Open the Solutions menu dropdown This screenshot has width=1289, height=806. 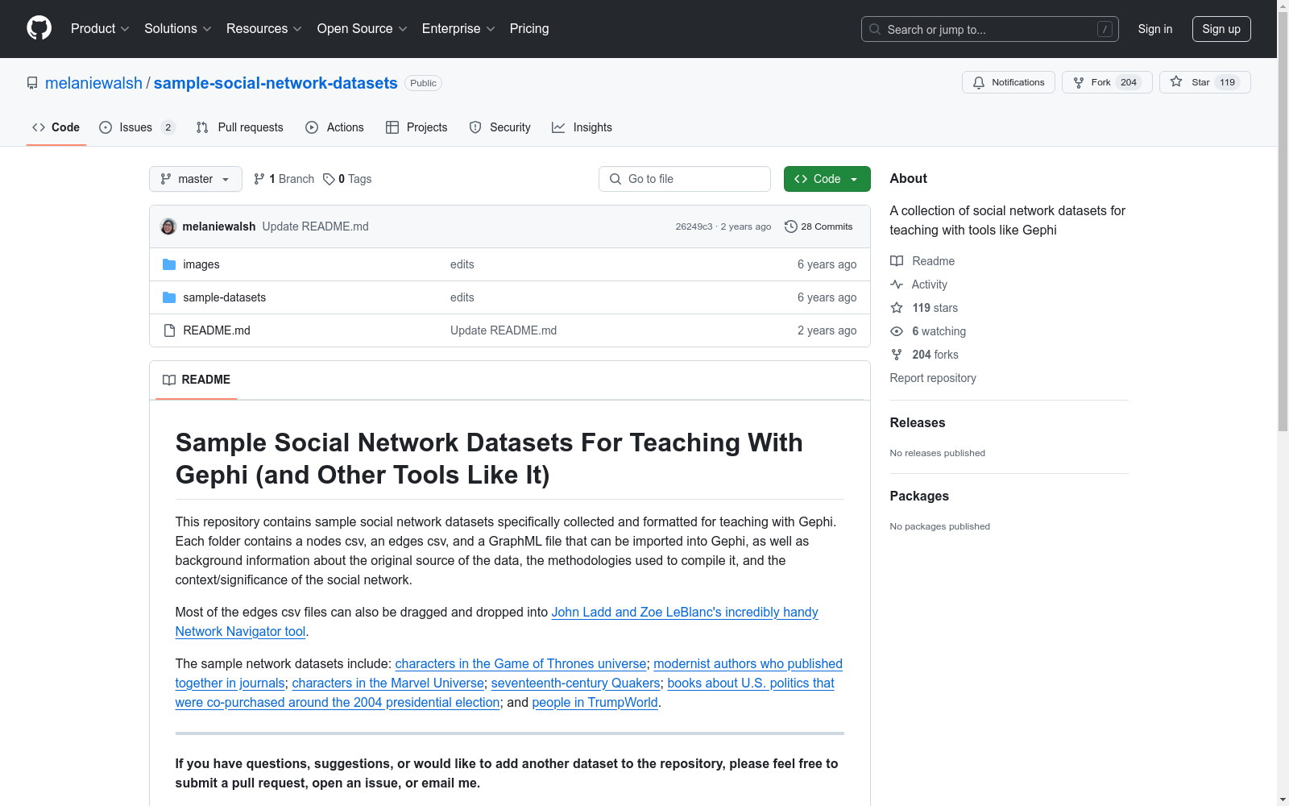pos(178,29)
